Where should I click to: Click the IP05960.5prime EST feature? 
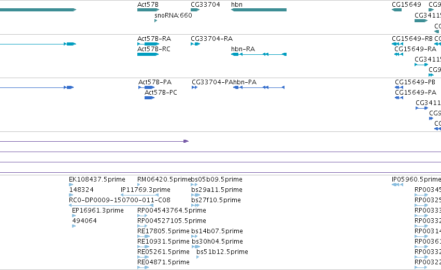coord(397,185)
